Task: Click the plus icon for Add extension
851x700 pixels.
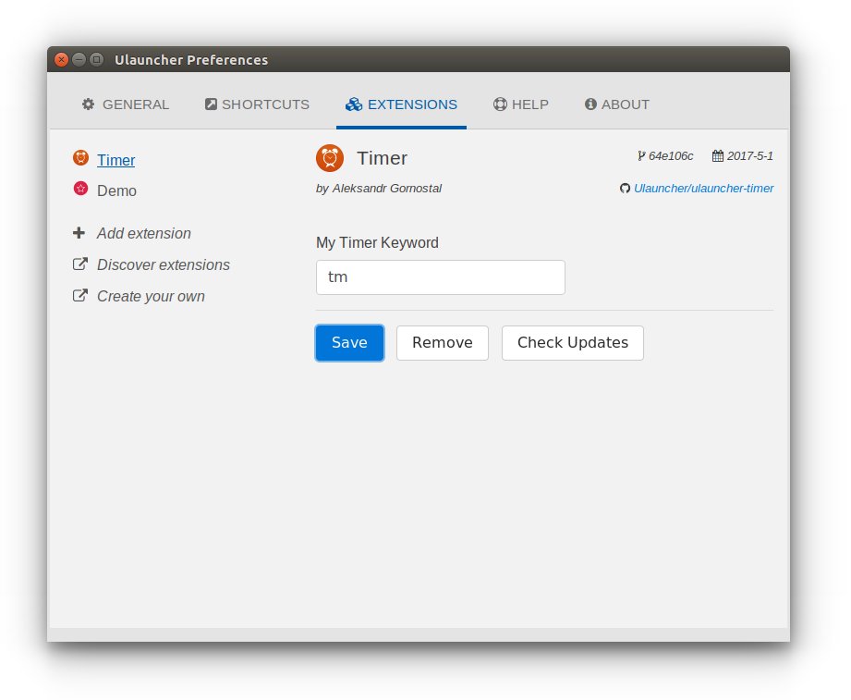Action: tap(79, 233)
